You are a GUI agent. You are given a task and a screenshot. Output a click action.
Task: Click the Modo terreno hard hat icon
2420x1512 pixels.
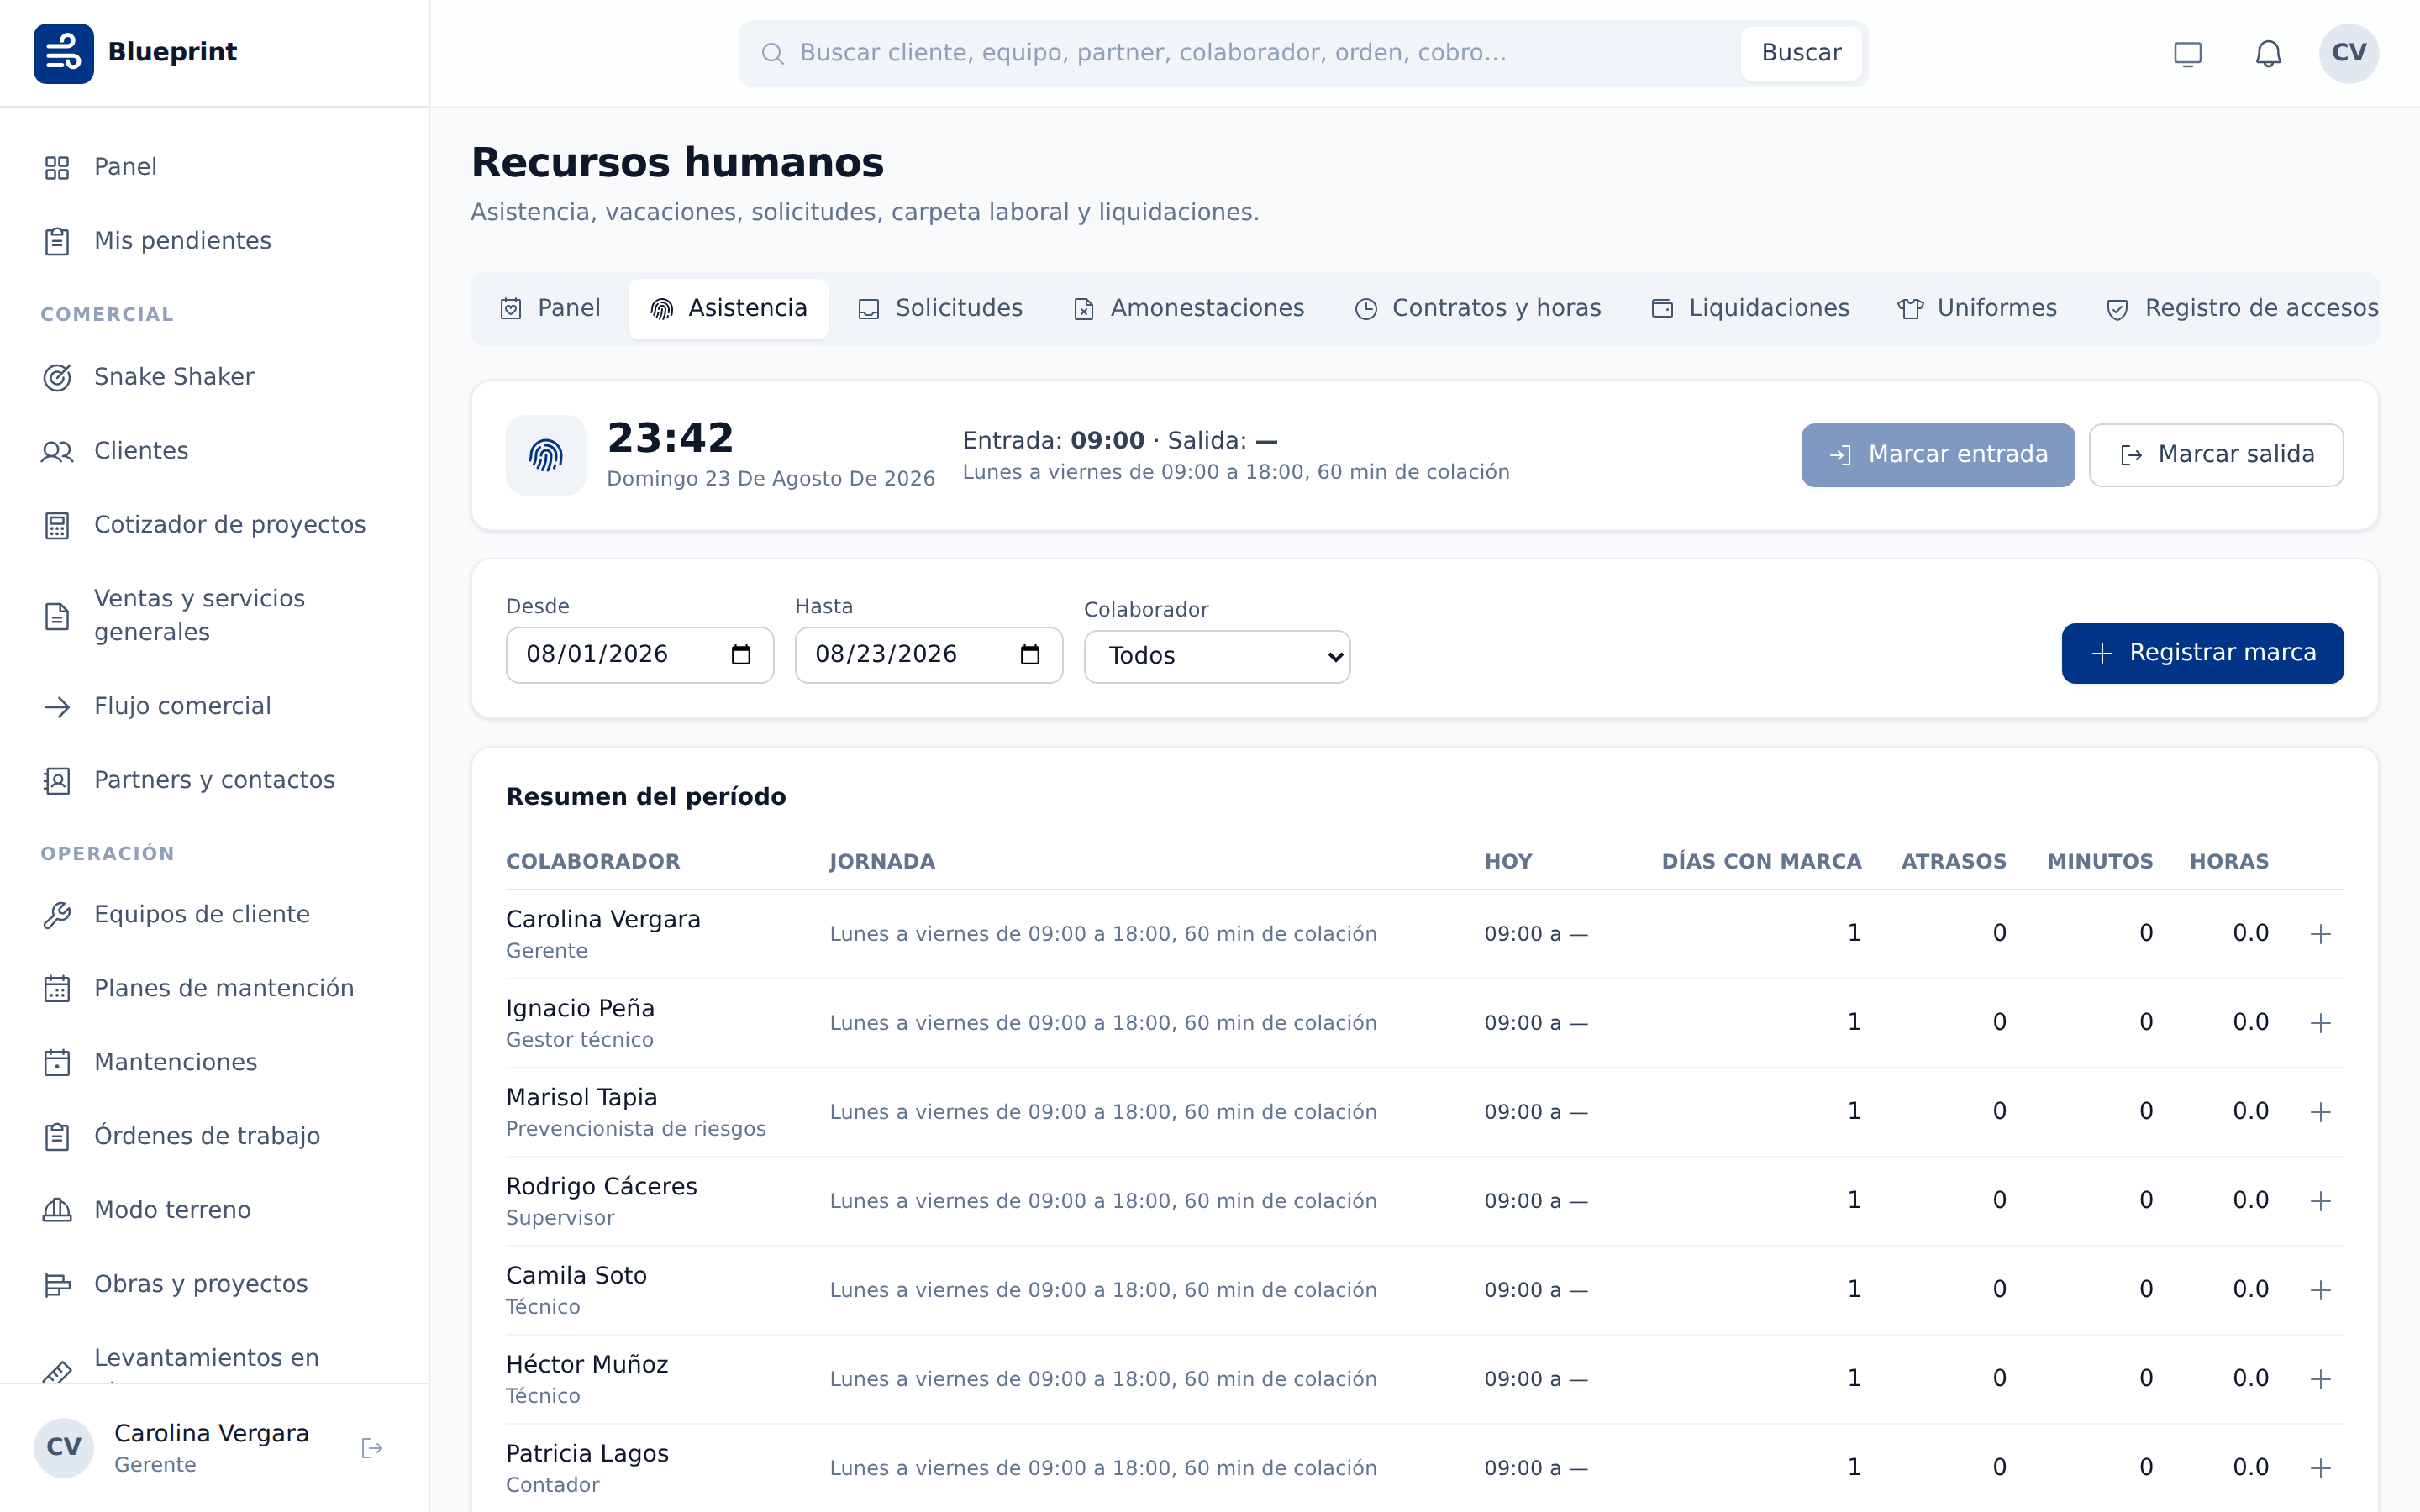point(57,1211)
